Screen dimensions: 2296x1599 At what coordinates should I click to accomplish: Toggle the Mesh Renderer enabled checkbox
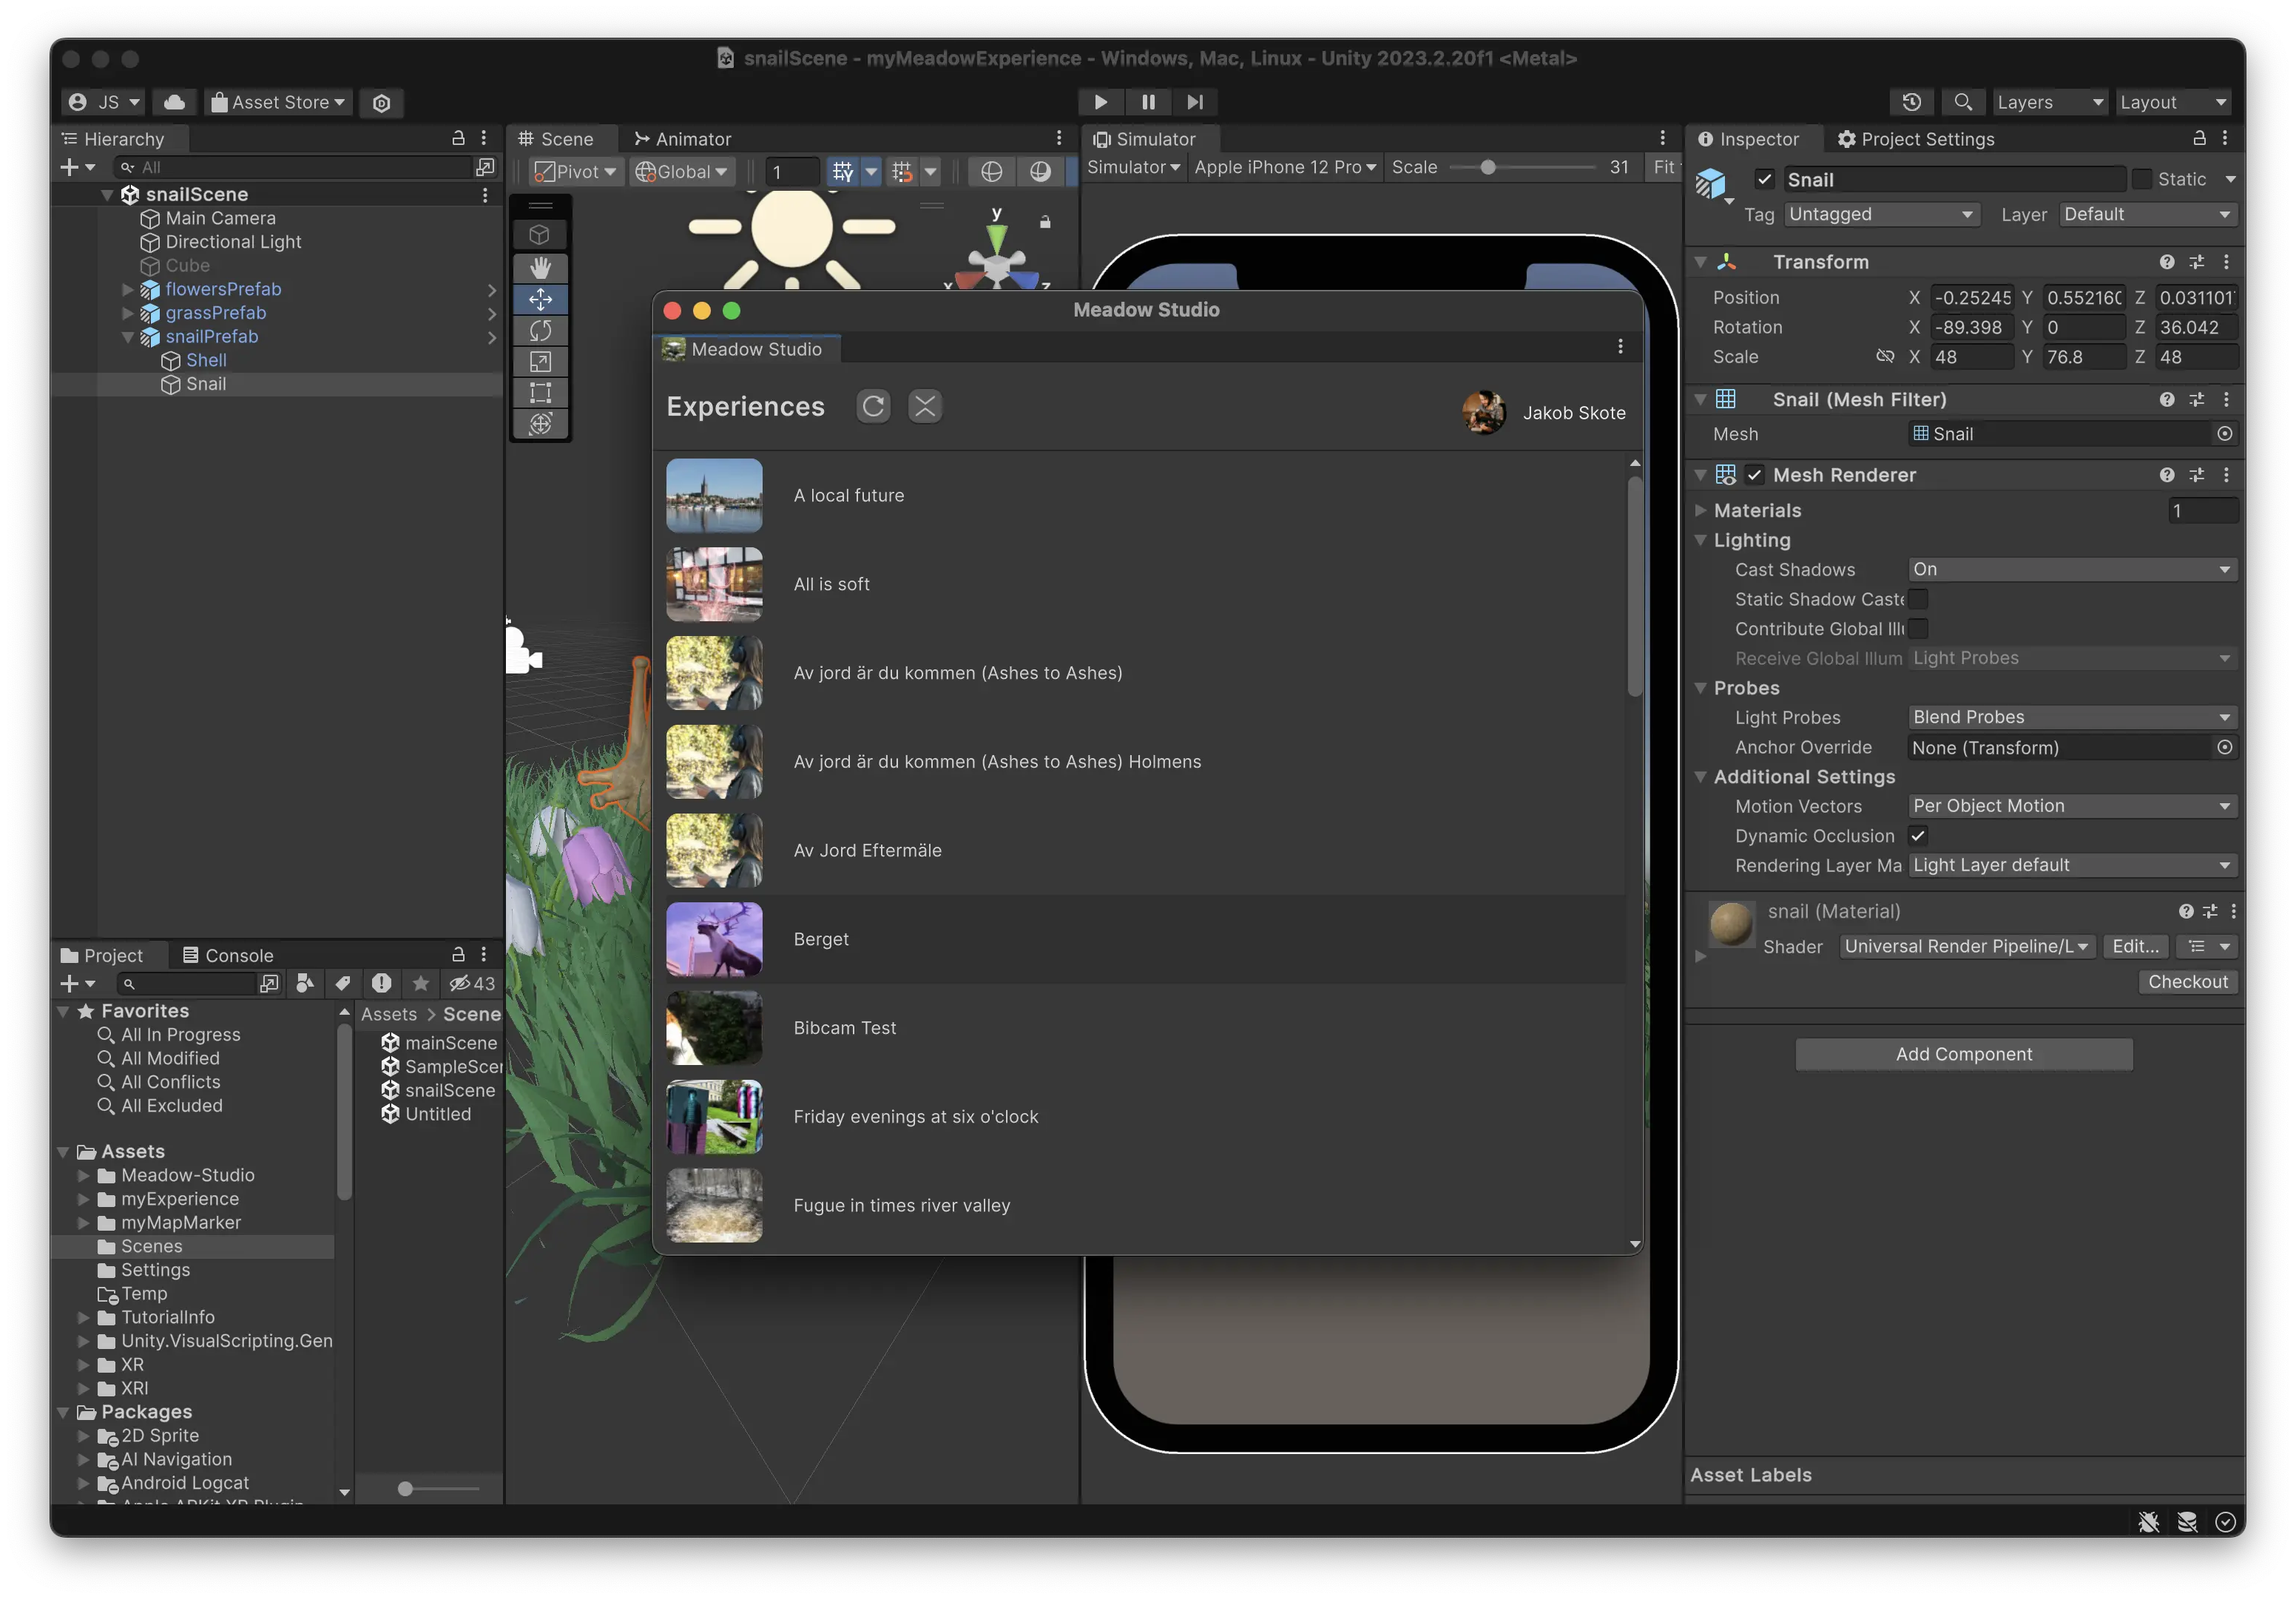[x=1754, y=475]
